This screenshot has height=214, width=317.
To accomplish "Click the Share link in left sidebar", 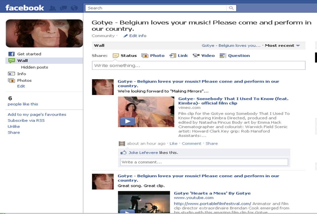I will coord(14,133).
